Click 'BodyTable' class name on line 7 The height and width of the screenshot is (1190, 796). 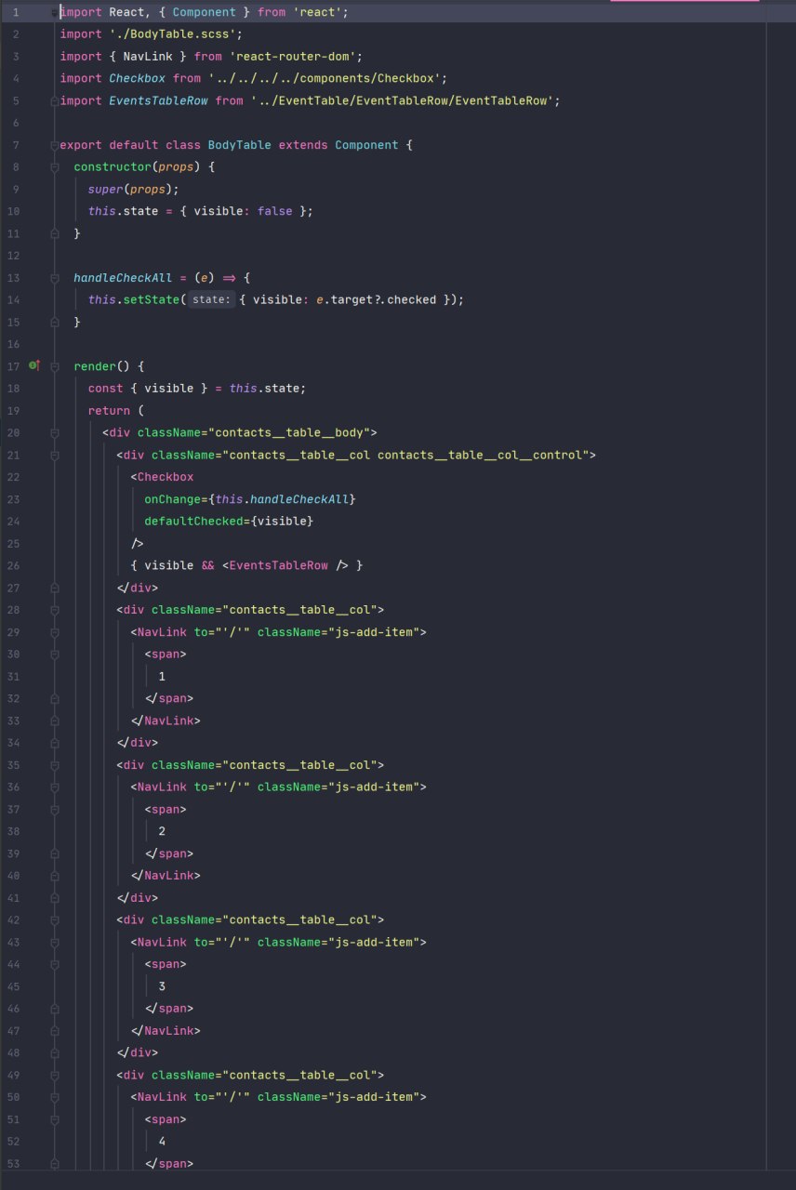(x=240, y=145)
